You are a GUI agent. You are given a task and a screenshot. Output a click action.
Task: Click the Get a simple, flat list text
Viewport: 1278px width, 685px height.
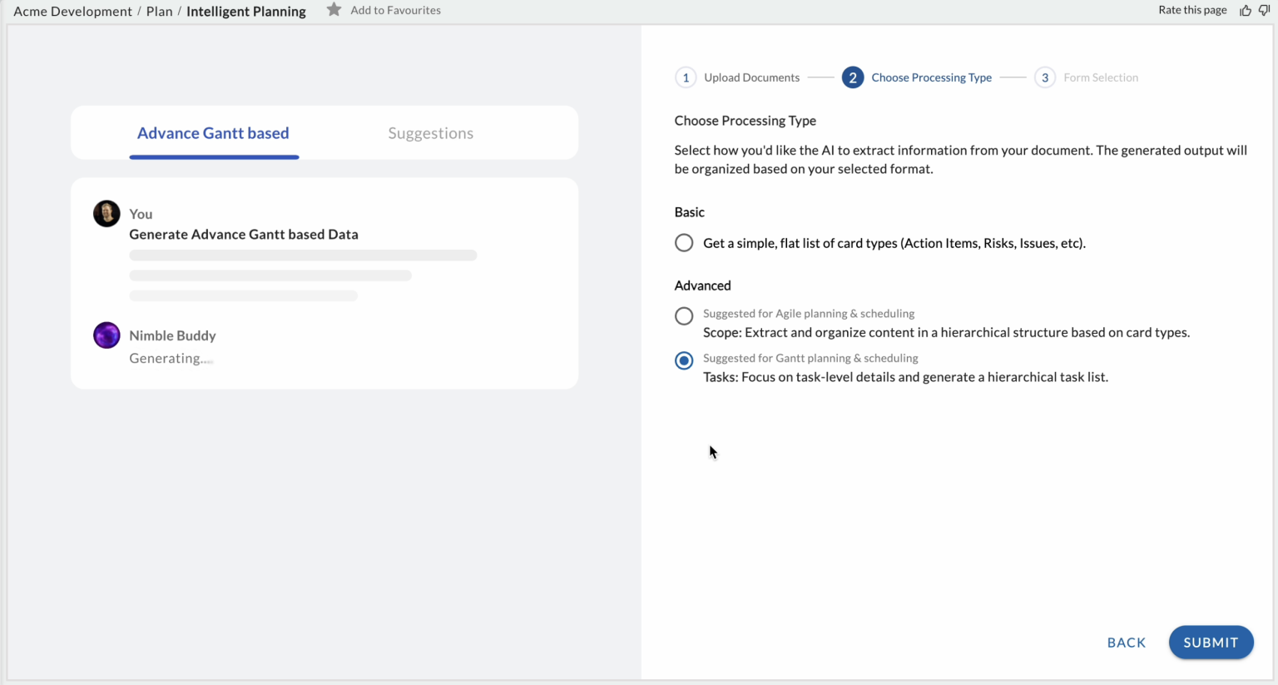pos(894,243)
